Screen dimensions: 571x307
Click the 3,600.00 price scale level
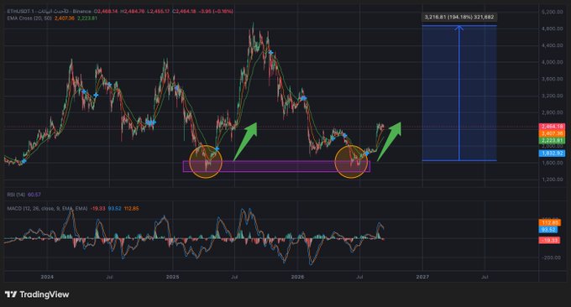(552, 79)
